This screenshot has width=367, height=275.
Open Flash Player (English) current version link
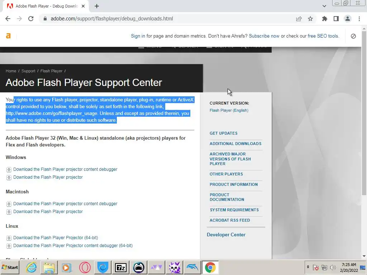click(x=229, y=110)
